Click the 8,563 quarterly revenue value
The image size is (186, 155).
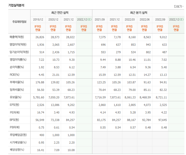pyautogui.click(x=147, y=37)
